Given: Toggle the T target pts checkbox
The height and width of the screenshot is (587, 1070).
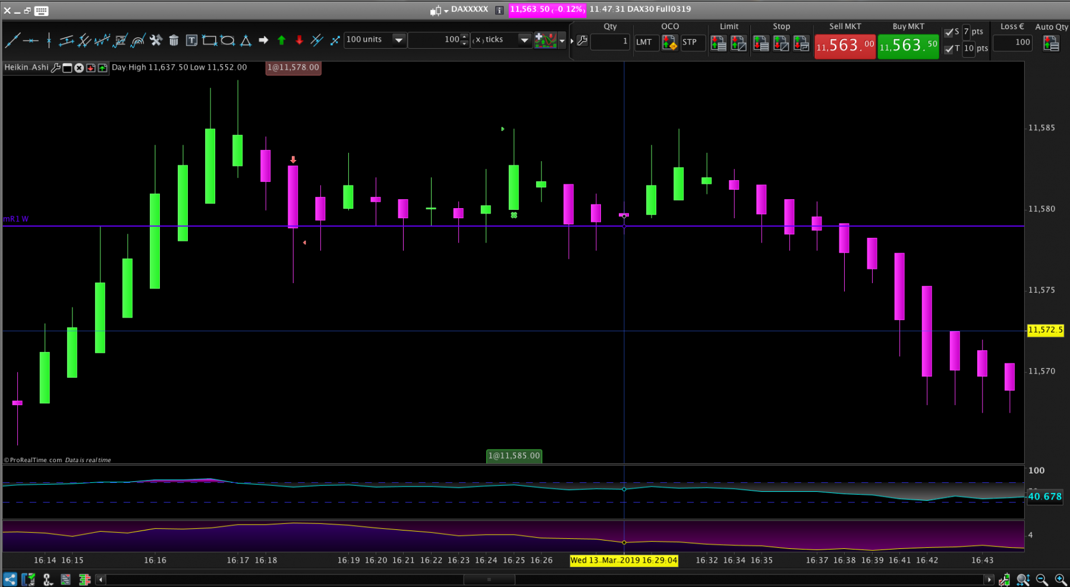Looking at the screenshot, I should pos(949,49).
